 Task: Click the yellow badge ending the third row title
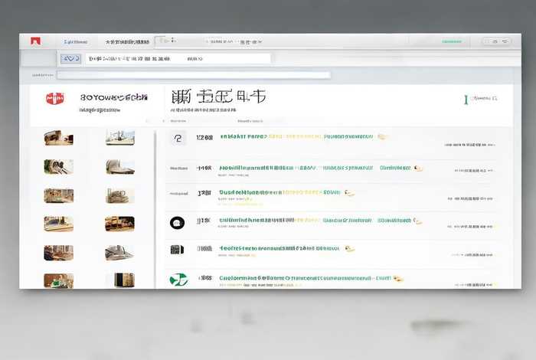349,193
